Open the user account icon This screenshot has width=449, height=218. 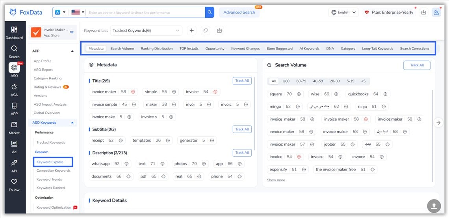tap(436, 12)
